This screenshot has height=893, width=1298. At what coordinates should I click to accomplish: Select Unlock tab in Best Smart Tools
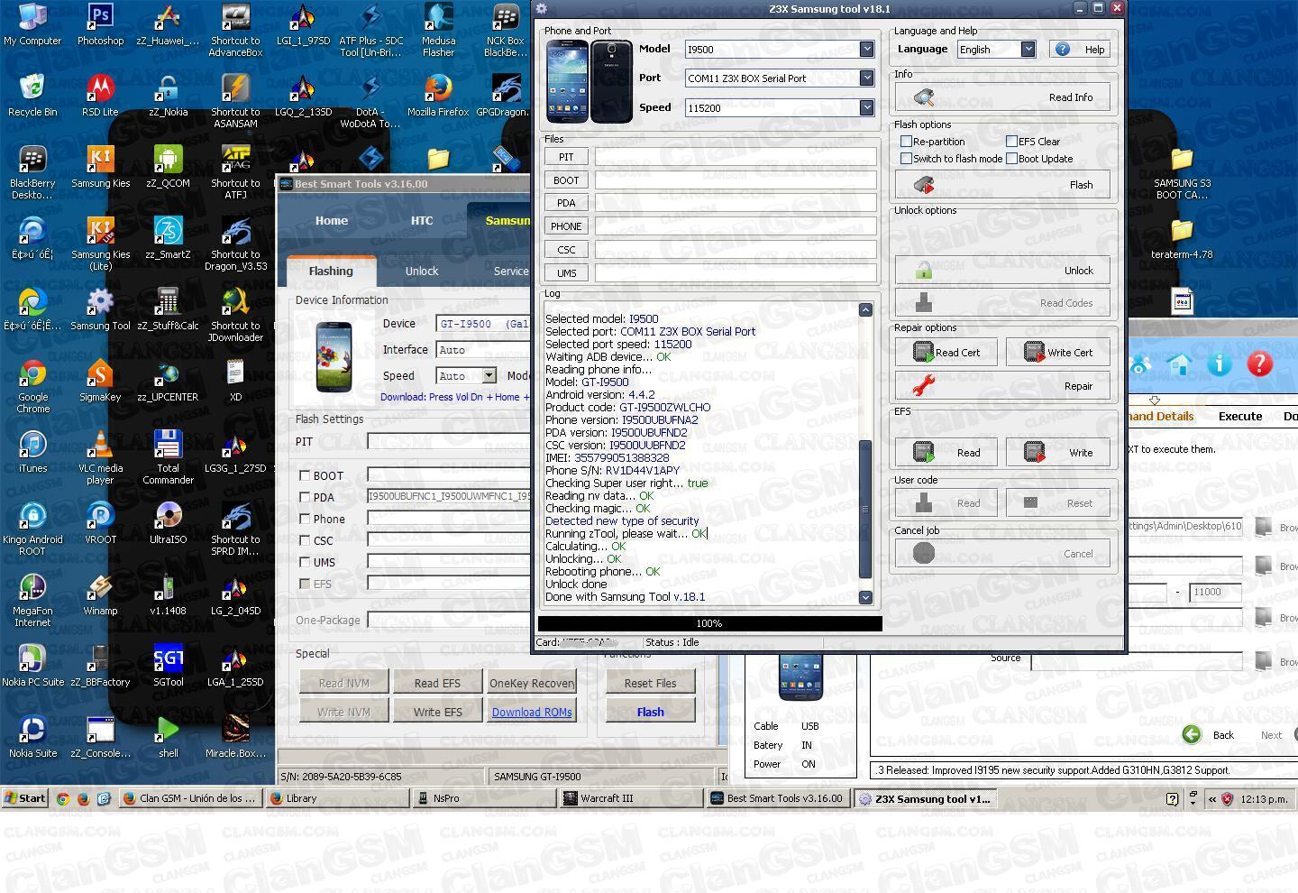pos(422,271)
